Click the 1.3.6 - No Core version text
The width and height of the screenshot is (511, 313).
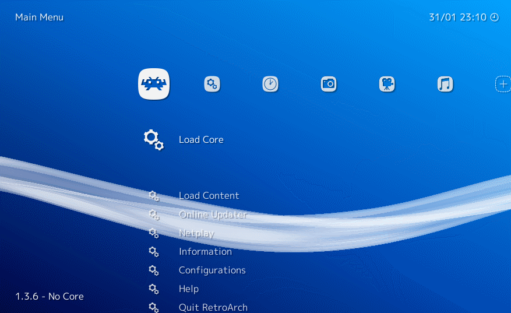tap(50, 296)
